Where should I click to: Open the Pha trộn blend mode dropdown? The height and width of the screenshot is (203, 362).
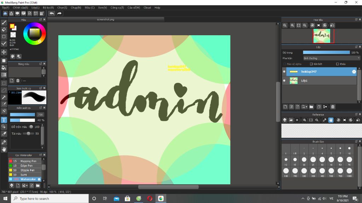click(331, 58)
